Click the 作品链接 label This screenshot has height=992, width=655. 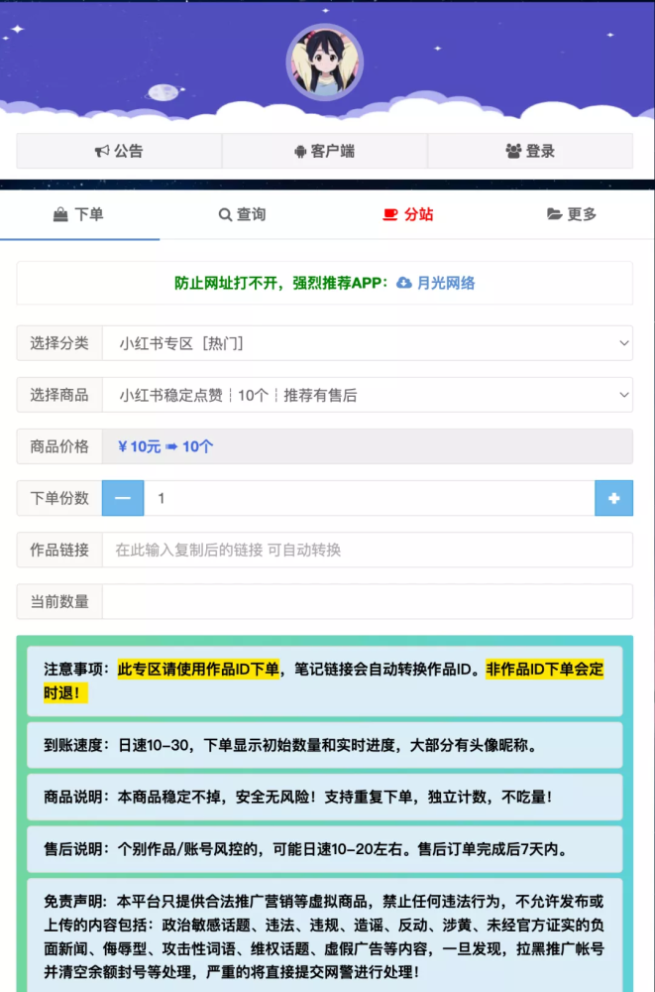59,550
